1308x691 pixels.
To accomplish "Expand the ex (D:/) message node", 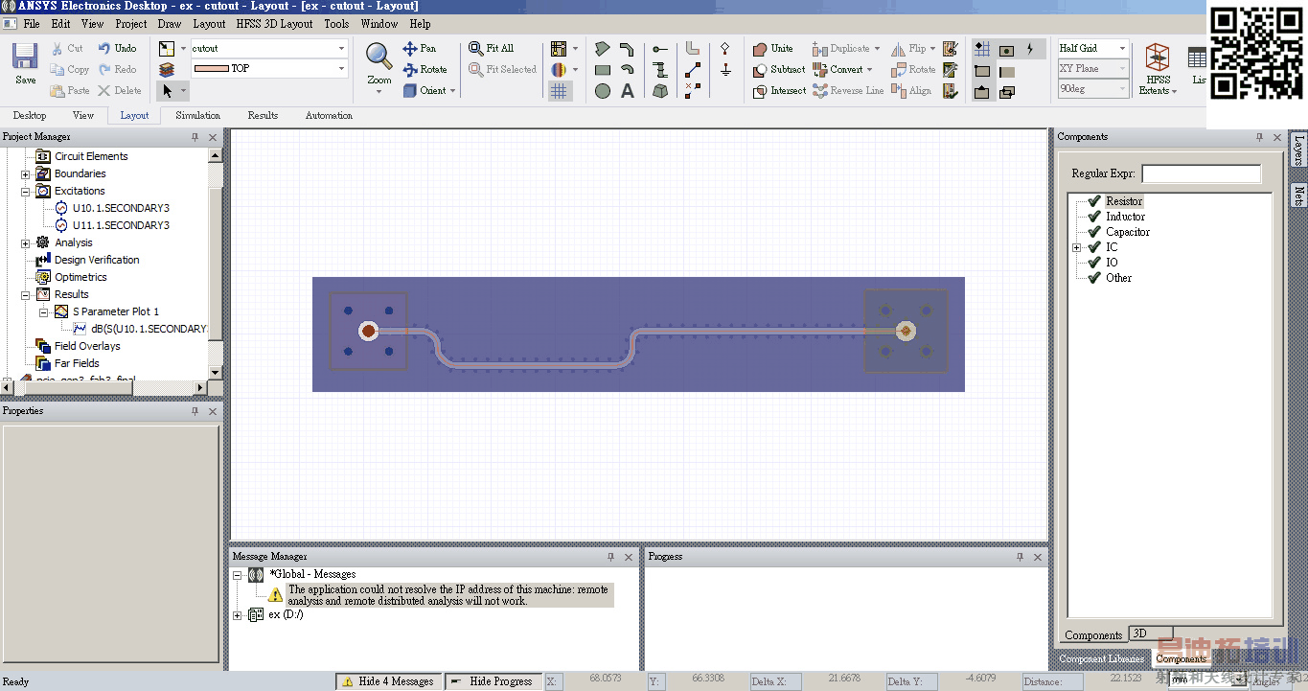I will (238, 615).
